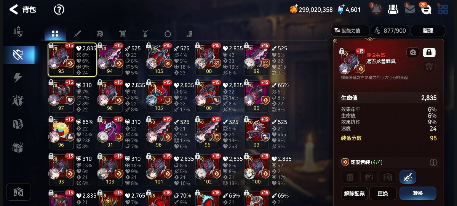Select the sword weapon filter tab
The width and height of the screenshot is (457, 206).
(77, 34)
